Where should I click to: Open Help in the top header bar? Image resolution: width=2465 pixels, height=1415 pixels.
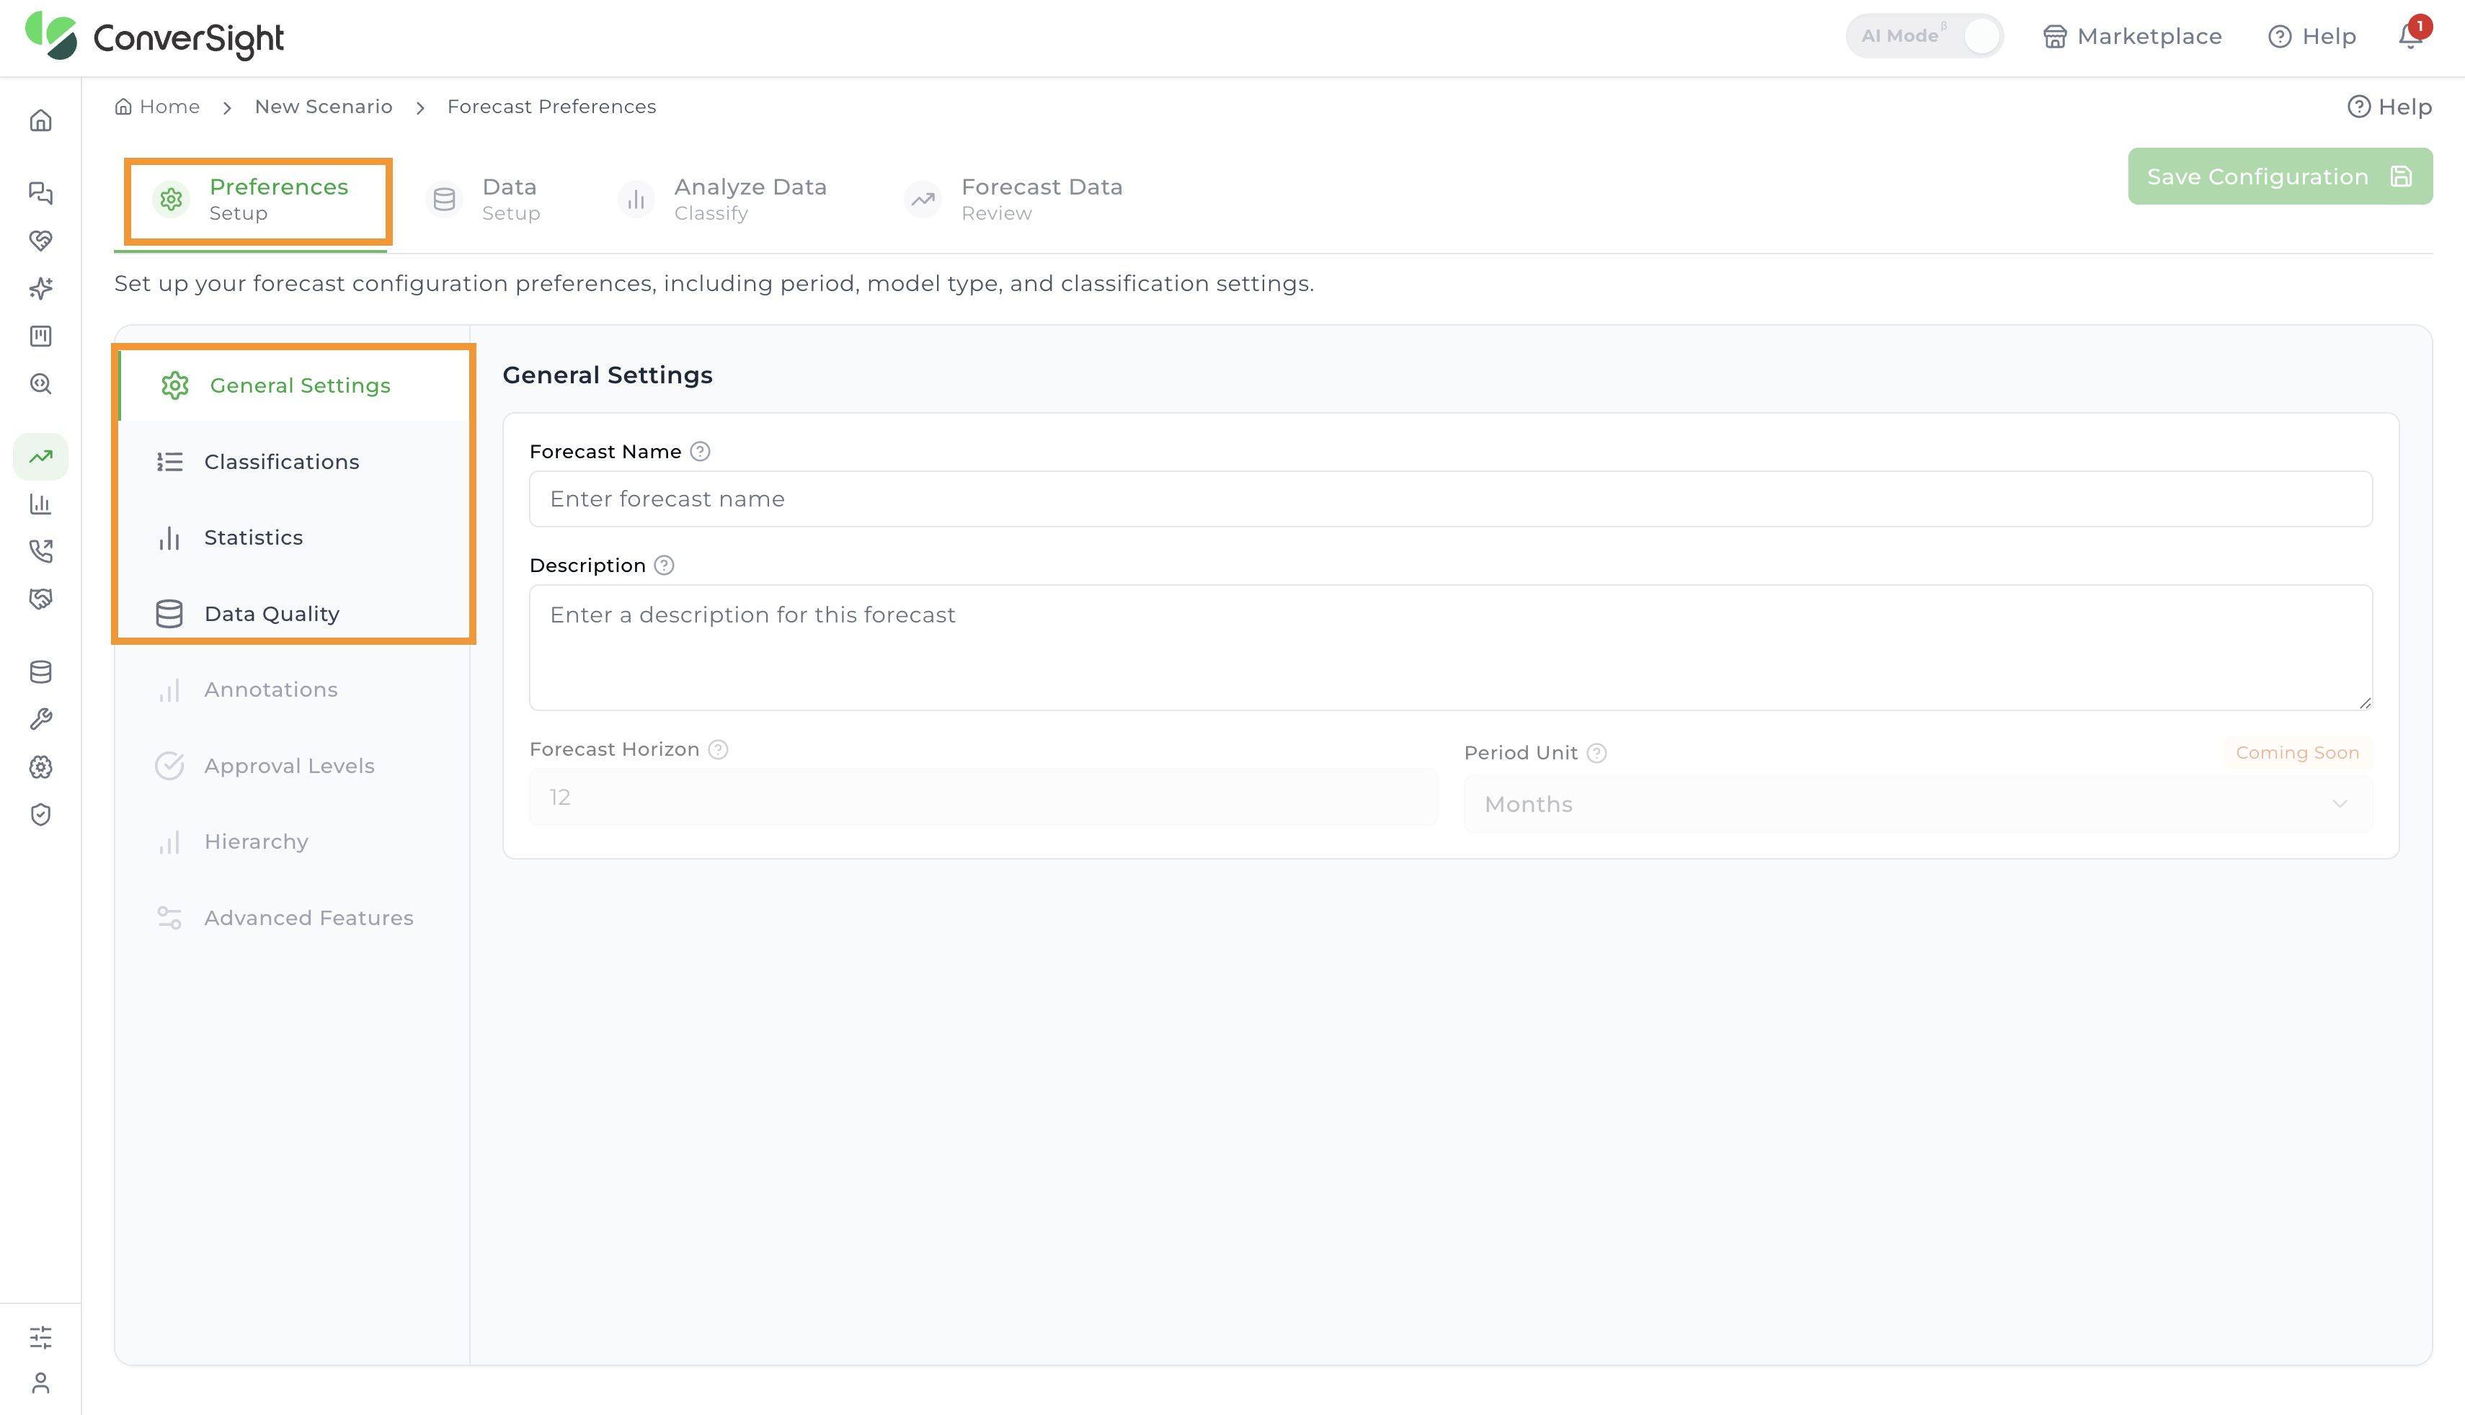click(x=2311, y=36)
